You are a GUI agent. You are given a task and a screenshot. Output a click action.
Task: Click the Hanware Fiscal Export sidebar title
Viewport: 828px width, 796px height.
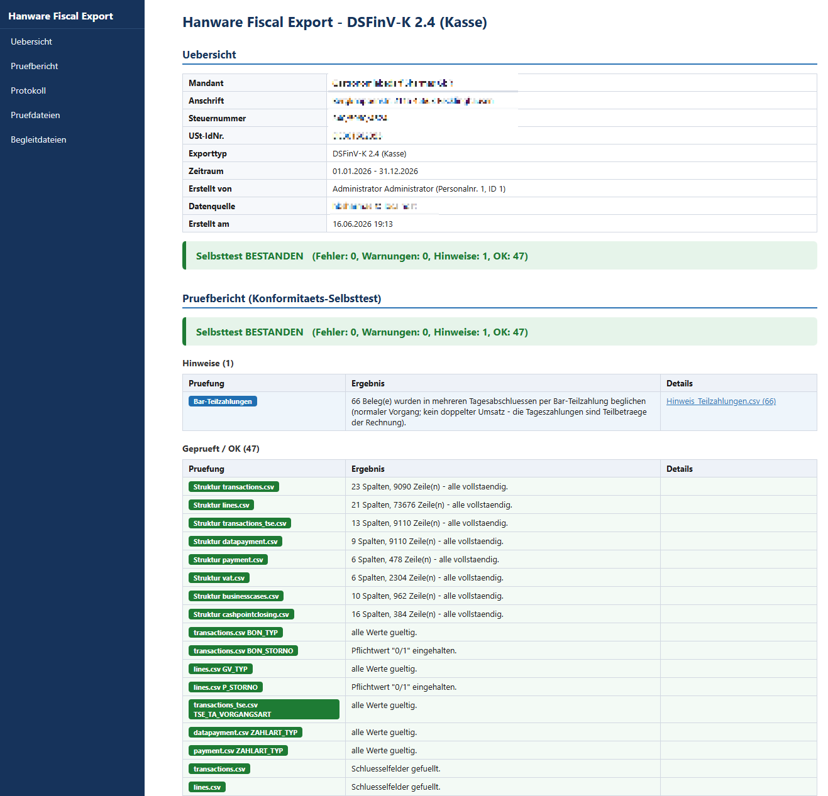[x=61, y=16]
